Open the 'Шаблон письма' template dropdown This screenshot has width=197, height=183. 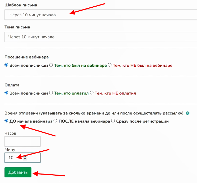coord(100,15)
